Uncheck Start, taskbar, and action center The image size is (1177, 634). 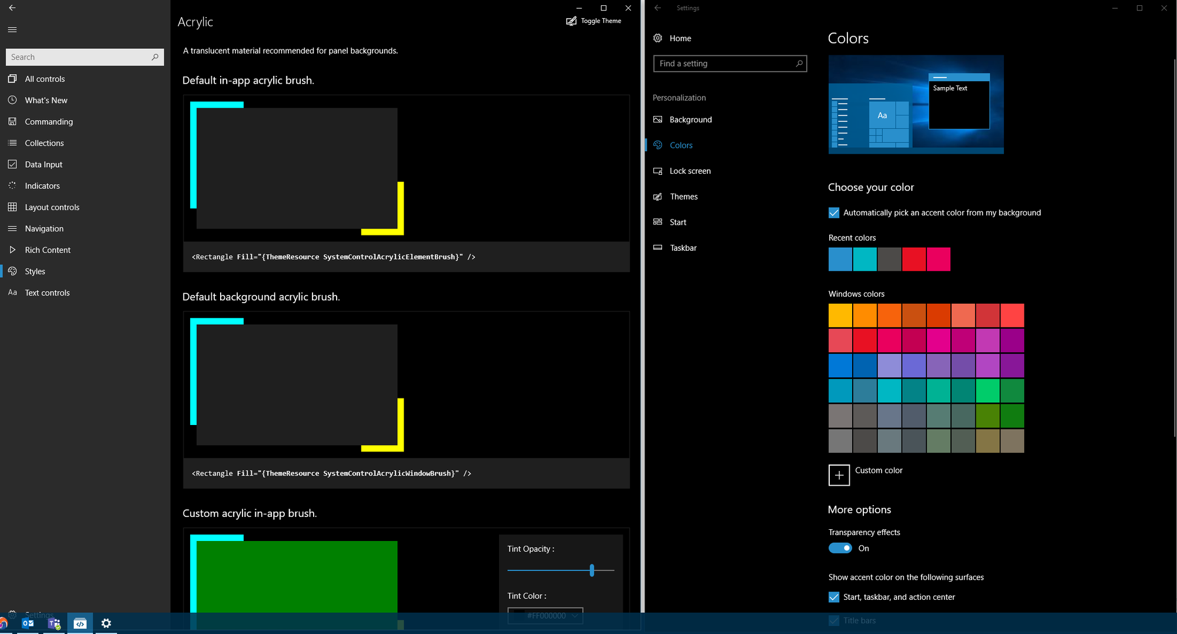tap(834, 597)
